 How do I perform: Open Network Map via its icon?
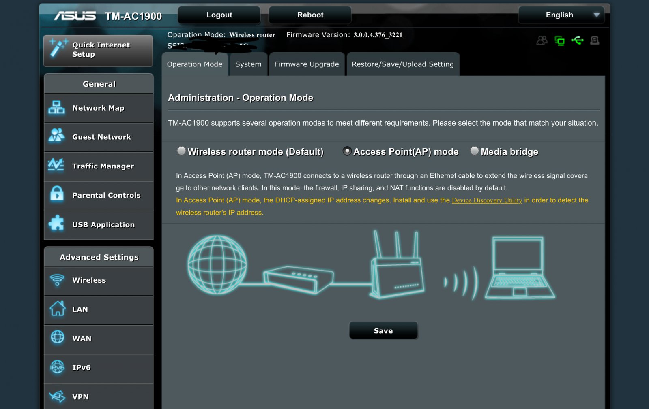tap(56, 108)
